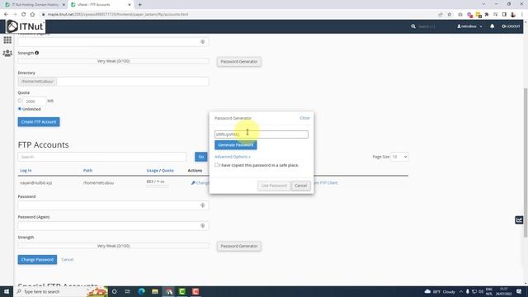Select the quota size radio button
Image resolution: width=528 pixels, height=297 pixels.
point(20,101)
